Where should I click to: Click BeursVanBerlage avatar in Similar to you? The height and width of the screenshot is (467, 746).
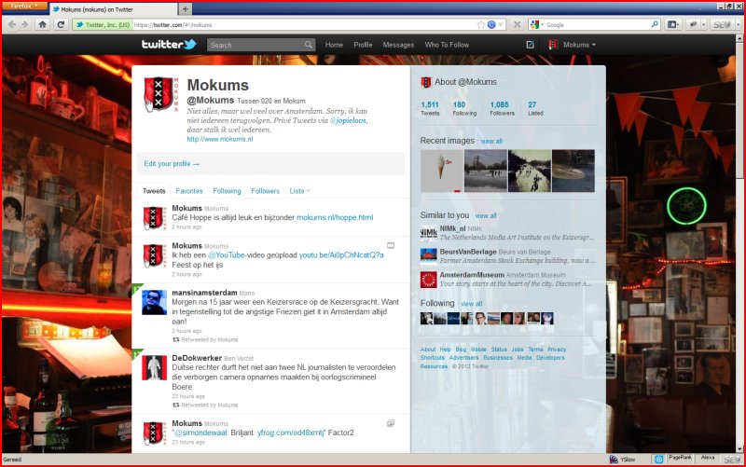tap(428, 255)
